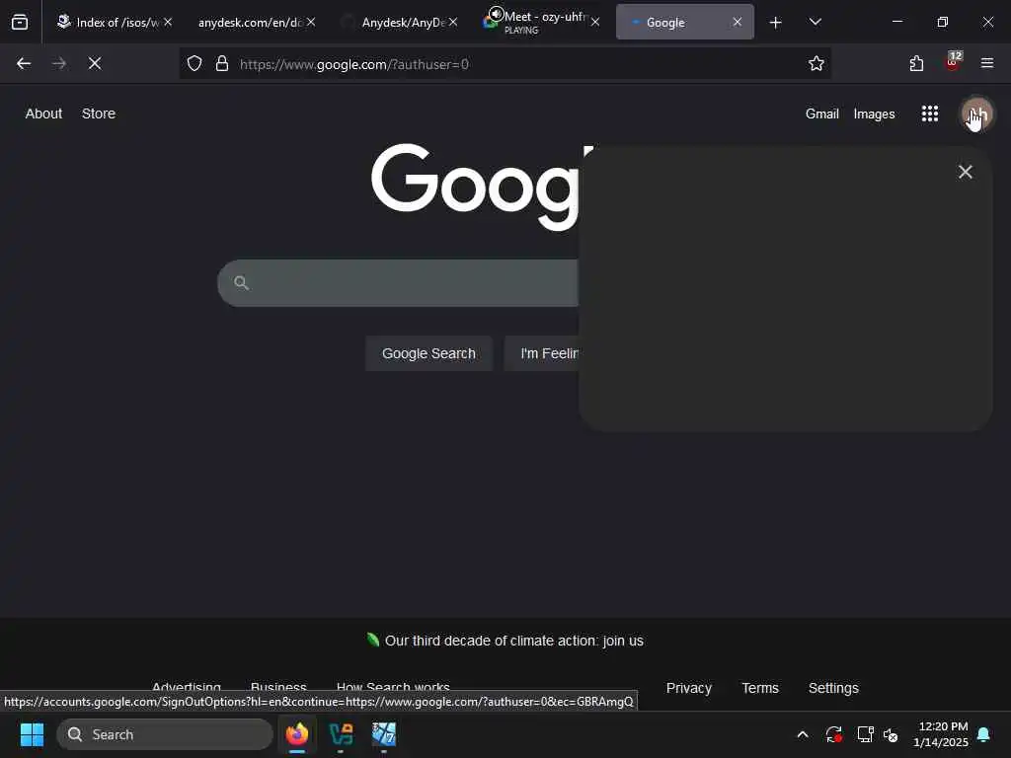1011x758 pixels.
Task: Open the clock showing 12:20 PM
Action: [x=941, y=734]
